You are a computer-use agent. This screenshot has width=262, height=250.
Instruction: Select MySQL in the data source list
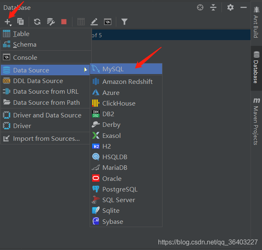[126, 69]
